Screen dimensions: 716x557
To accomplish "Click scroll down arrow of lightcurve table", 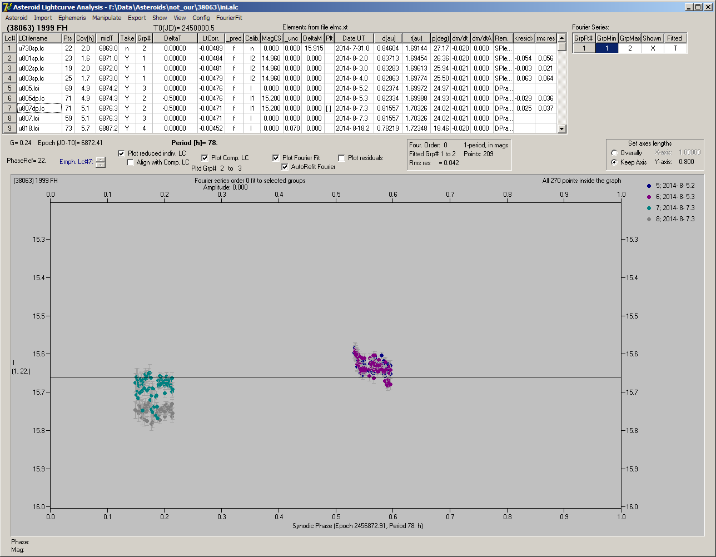I will coord(561,129).
